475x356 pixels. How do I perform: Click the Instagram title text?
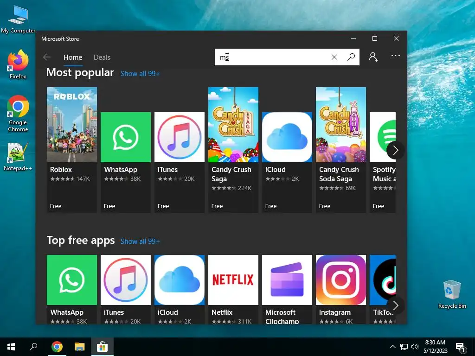(335, 312)
